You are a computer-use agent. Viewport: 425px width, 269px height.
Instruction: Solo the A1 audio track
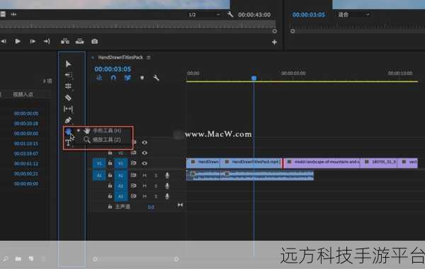(x=156, y=176)
